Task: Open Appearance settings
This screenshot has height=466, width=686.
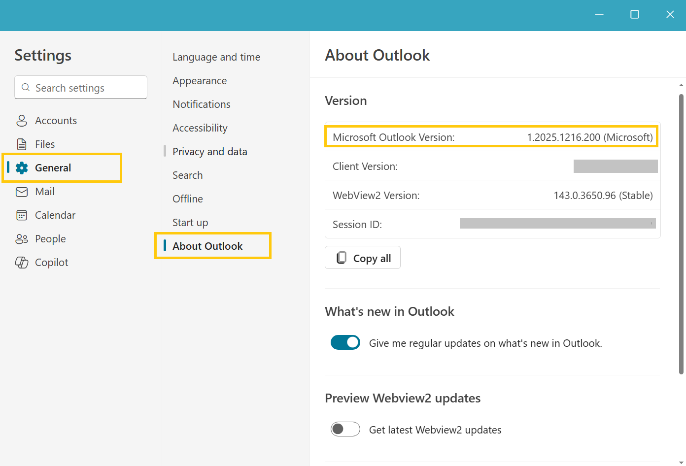Action: tap(200, 81)
